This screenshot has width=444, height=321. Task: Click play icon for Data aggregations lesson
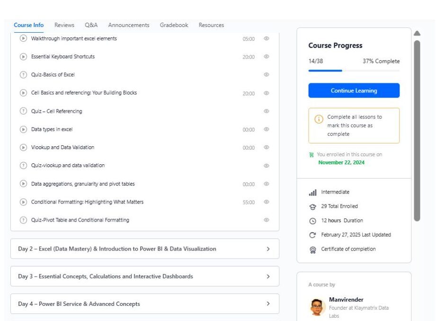click(x=23, y=184)
